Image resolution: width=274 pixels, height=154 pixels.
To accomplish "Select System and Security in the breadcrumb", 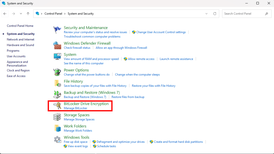I will (81, 14).
